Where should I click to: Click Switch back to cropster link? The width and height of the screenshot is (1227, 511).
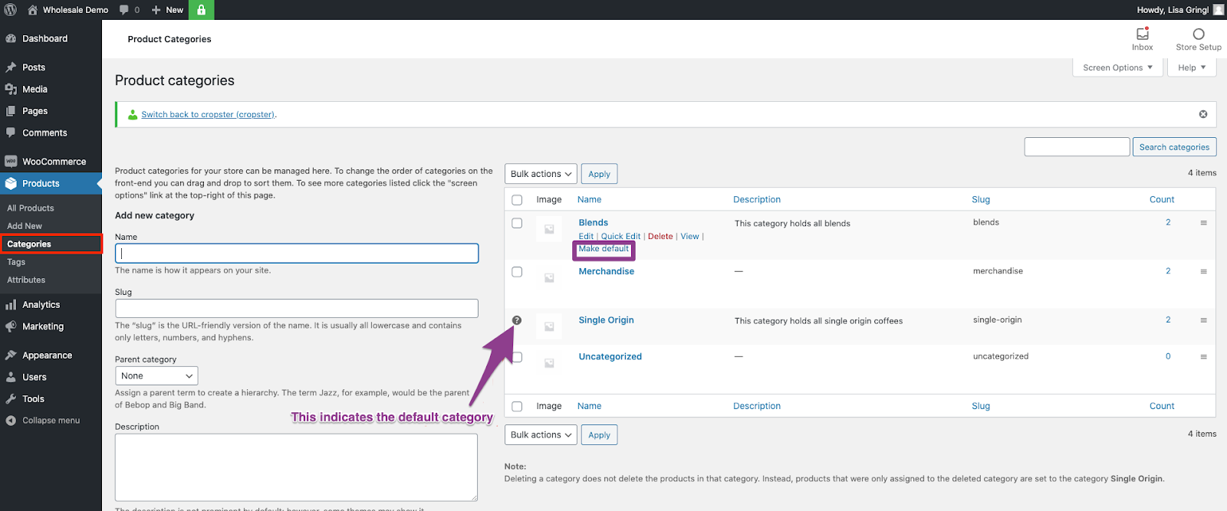point(208,115)
